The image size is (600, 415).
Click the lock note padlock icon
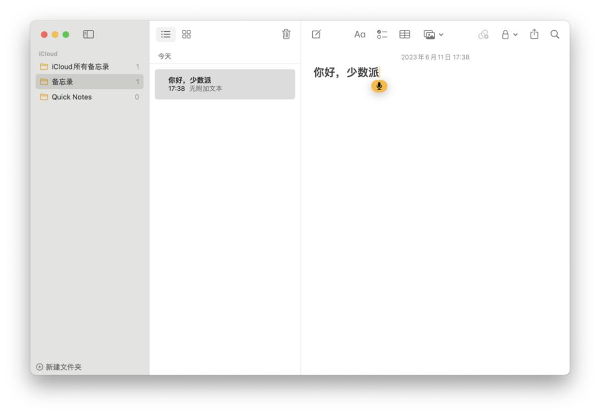pos(505,34)
